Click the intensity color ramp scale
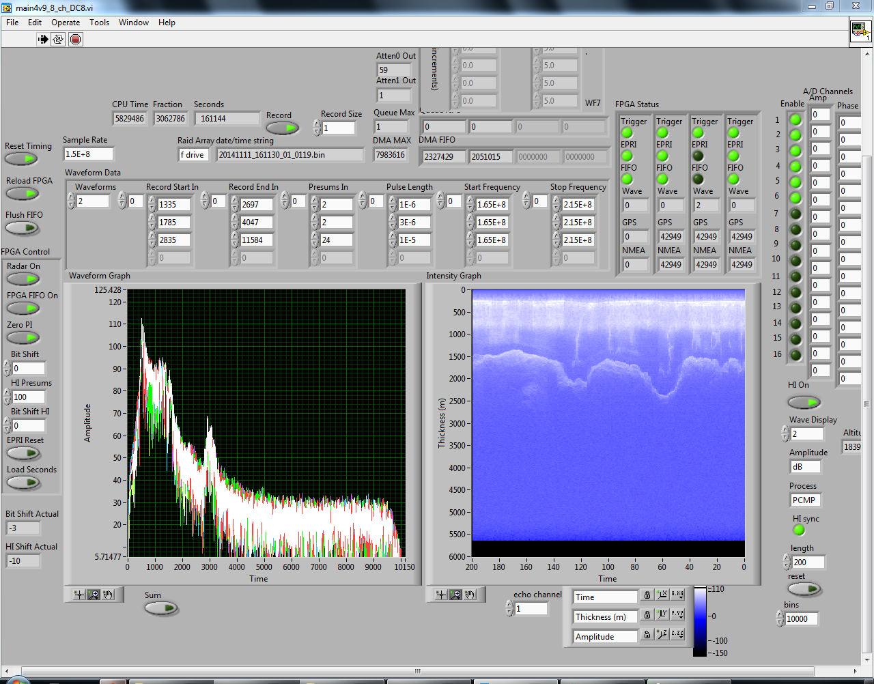874x684 pixels. (x=700, y=621)
